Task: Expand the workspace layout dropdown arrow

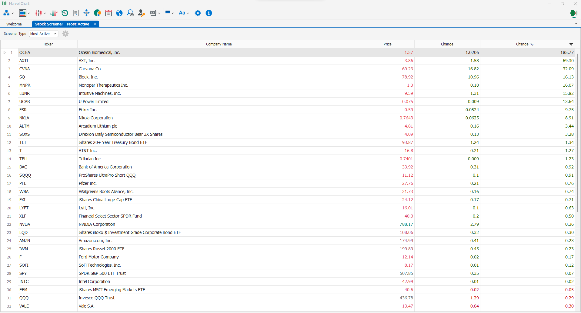Action: tap(29, 13)
